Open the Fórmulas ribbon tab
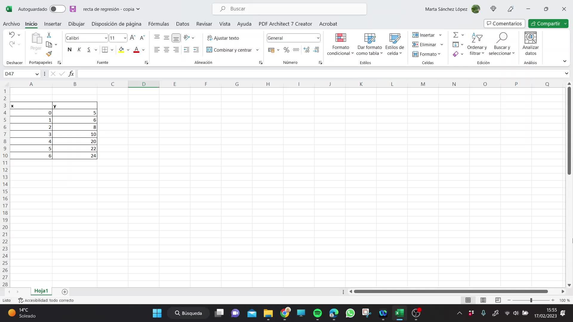 (158, 24)
